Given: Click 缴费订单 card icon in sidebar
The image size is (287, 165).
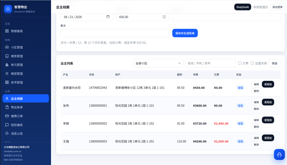Looking at the screenshot, I should click(x=7, y=116).
